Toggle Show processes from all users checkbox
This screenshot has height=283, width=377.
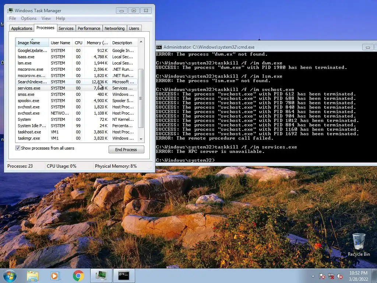18,148
